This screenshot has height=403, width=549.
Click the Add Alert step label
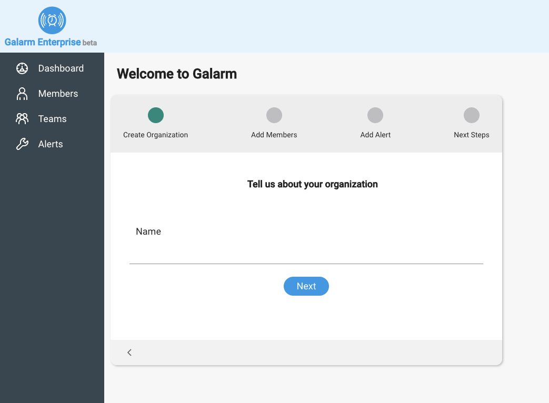(x=375, y=135)
